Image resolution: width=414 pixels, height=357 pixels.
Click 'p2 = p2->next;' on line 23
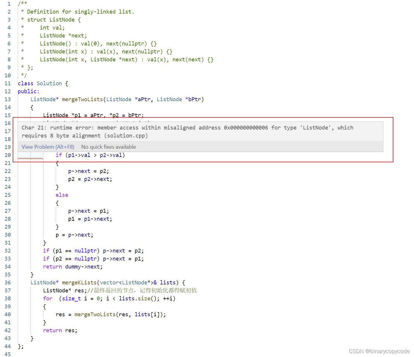90,179
